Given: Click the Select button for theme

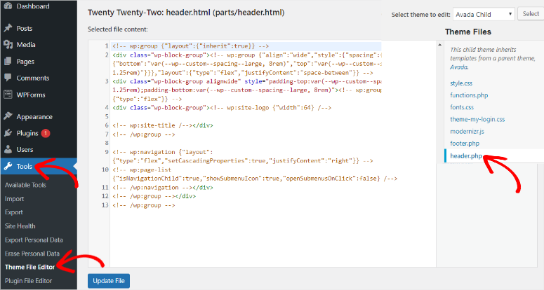Looking at the screenshot, I should pos(531,14).
